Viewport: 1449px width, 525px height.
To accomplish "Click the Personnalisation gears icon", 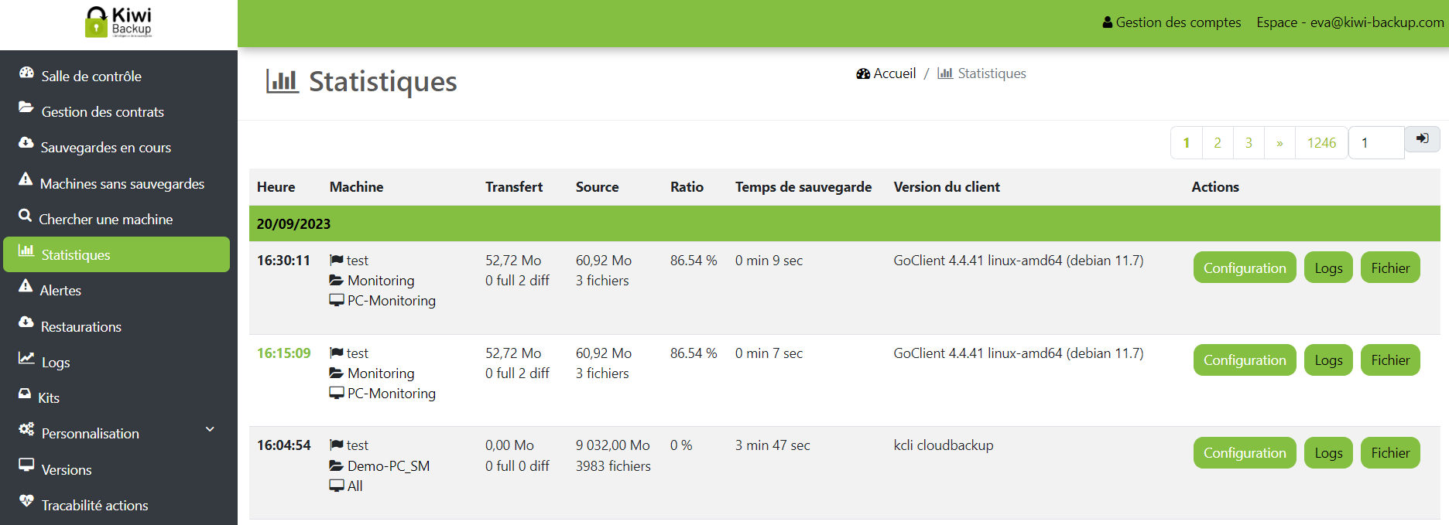I will click(26, 429).
